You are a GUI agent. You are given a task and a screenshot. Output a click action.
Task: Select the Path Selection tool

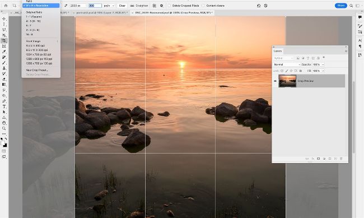click(4, 112)
